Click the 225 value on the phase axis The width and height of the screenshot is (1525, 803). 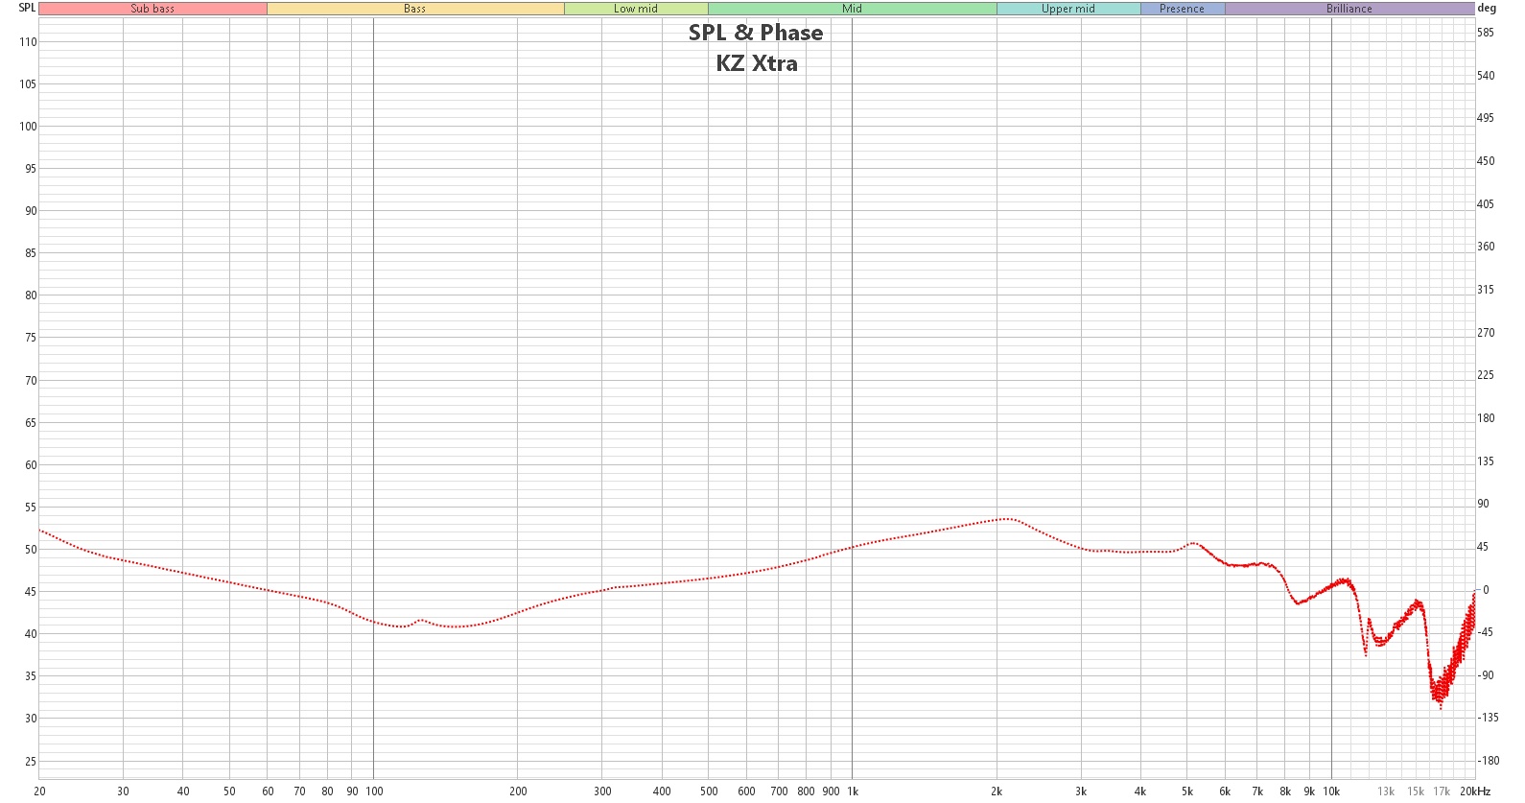[1486, 375]
